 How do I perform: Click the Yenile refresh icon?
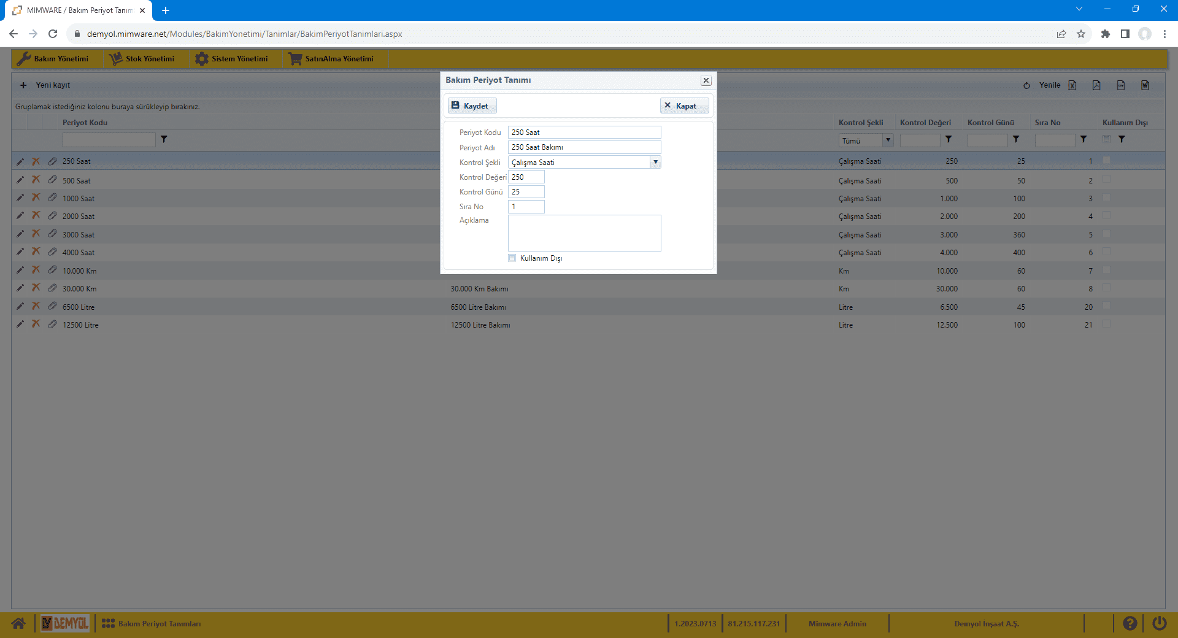(x=1026, y=85)
